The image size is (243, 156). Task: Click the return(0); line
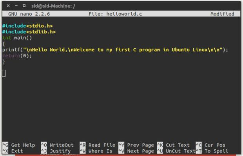click(17, 56)
